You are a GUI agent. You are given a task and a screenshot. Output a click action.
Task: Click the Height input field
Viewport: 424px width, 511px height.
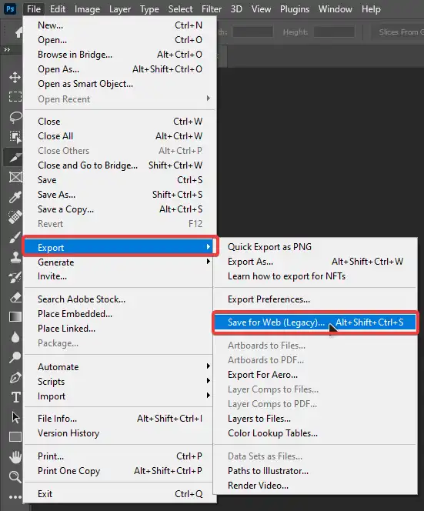tap(334, 32)
